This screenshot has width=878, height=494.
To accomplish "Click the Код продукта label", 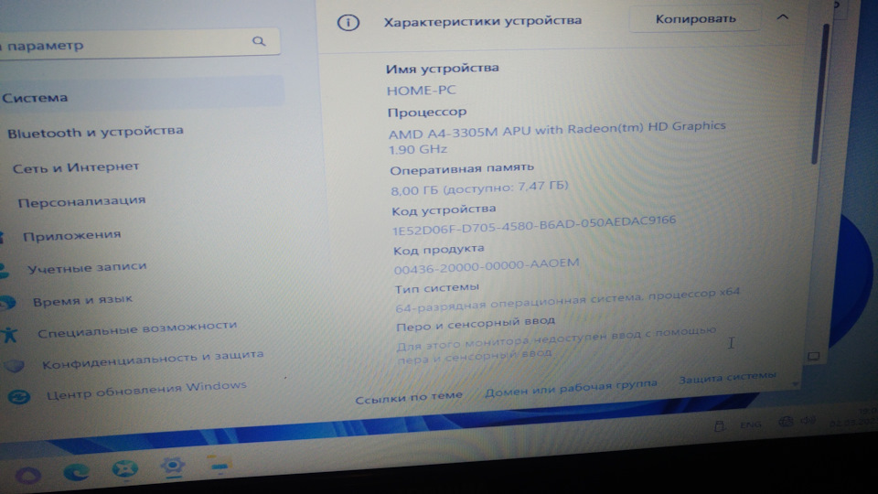I will (438, 250).
